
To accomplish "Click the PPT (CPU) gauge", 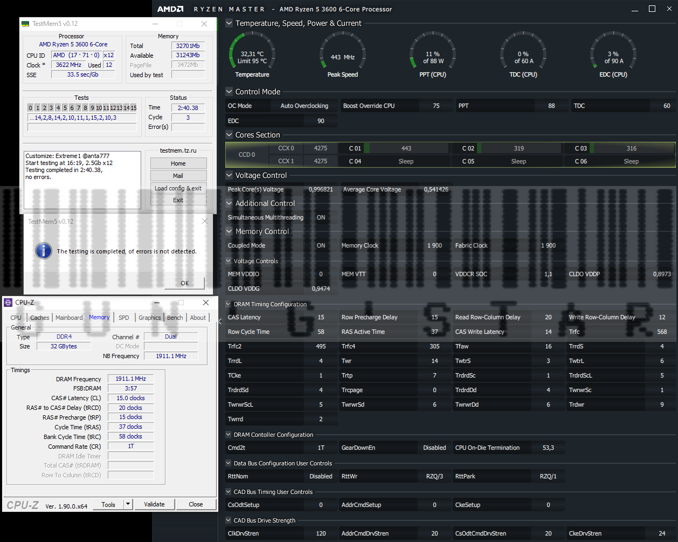I will click(x=433, y=55).
